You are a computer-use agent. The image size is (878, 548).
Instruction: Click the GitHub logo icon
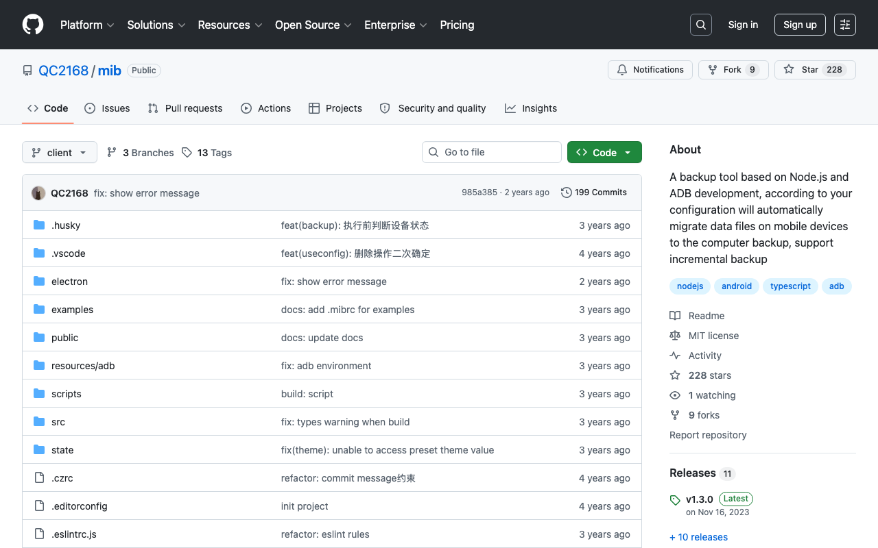[33, 25]
